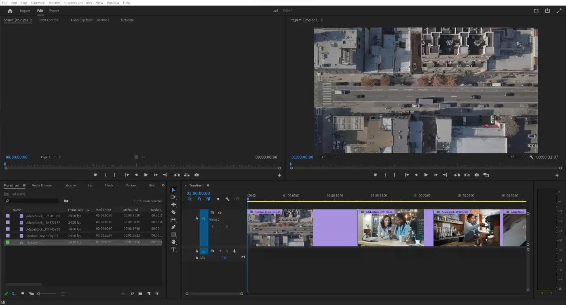Open the Sequence menu
The image size is (566, 305).
point(37,3)
